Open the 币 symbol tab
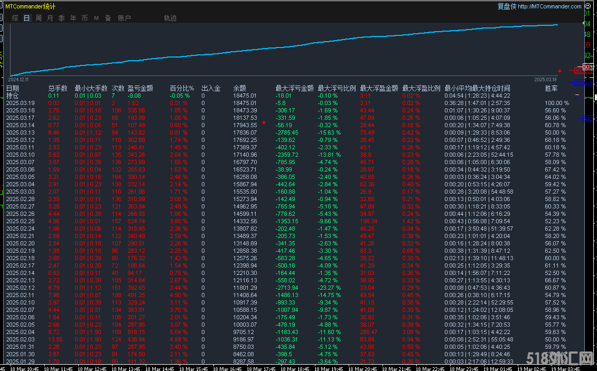Image resolution: width=597 pixels, height=371 pixels. (x=85, y=18)
